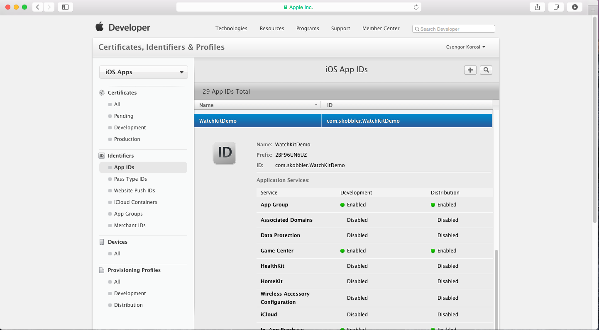Screen dimensions: 599x330
Task: Open the Technologies navigation item
Action: (x=231, y=29)
